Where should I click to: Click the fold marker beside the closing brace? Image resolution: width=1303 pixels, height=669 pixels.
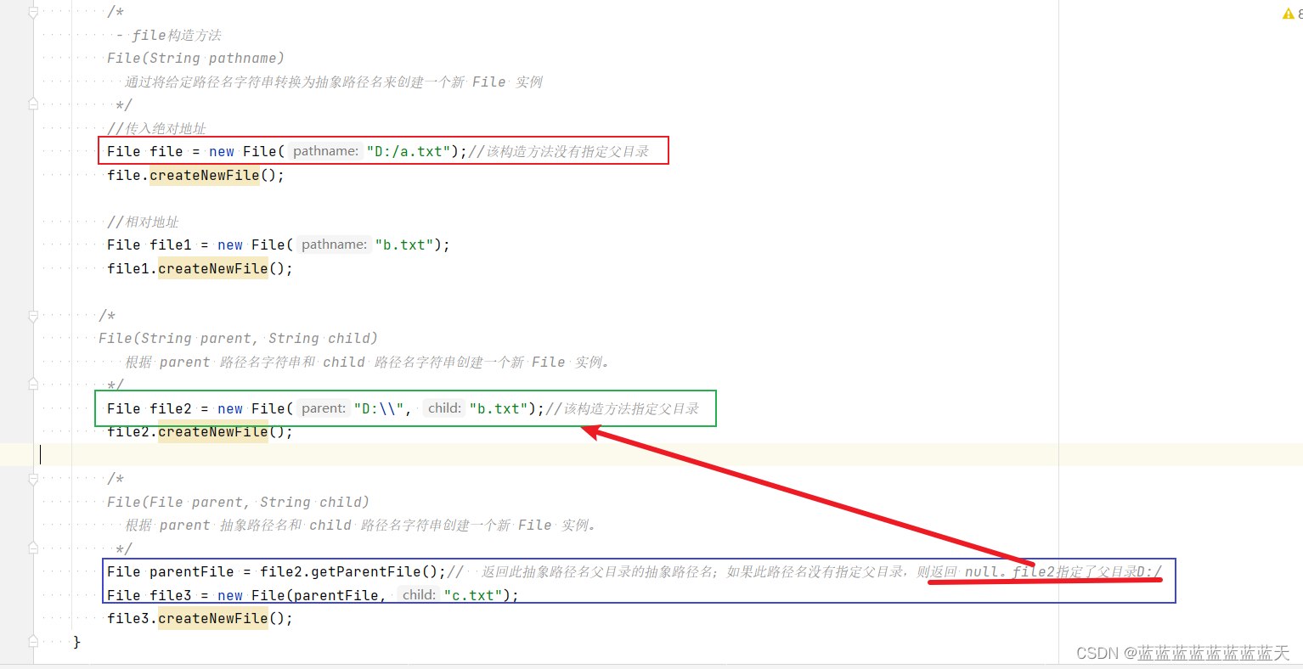click(x=33, y=641)
